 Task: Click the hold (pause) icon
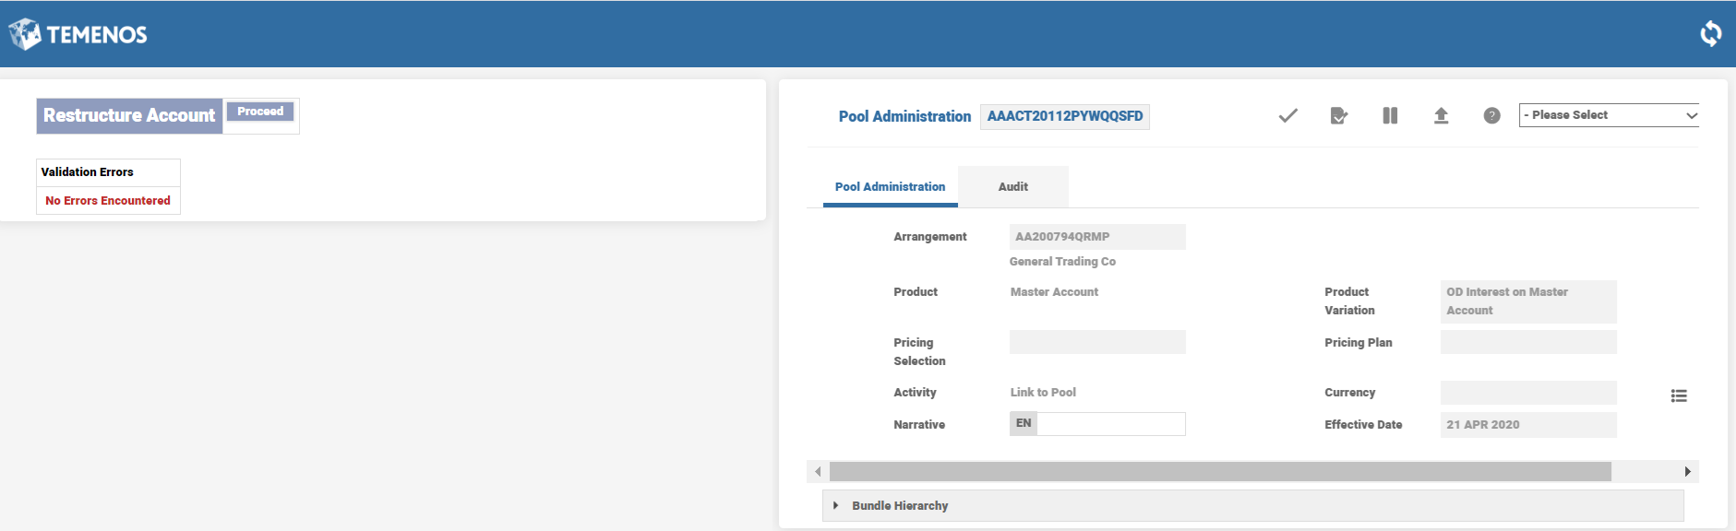[1390, 115]
